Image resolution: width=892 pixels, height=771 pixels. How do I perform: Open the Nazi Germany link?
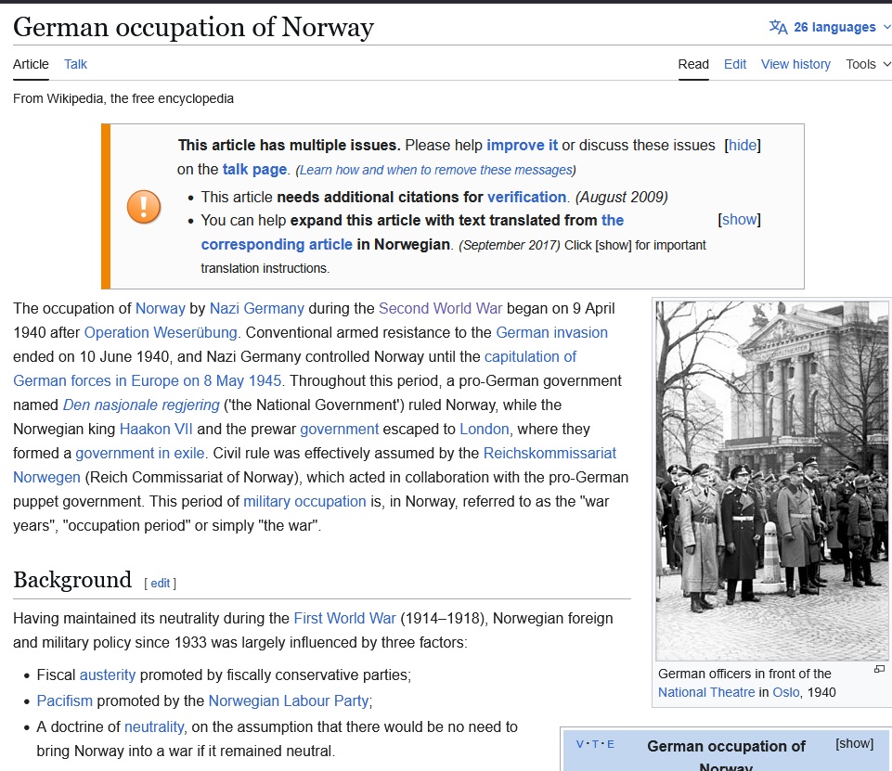click(256, 308)
